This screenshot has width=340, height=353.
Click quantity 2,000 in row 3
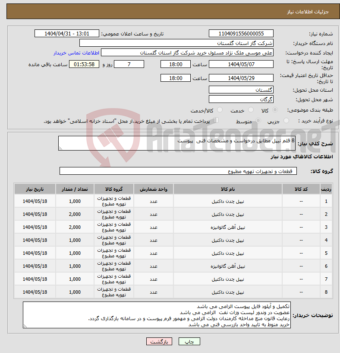click(75, 228)
